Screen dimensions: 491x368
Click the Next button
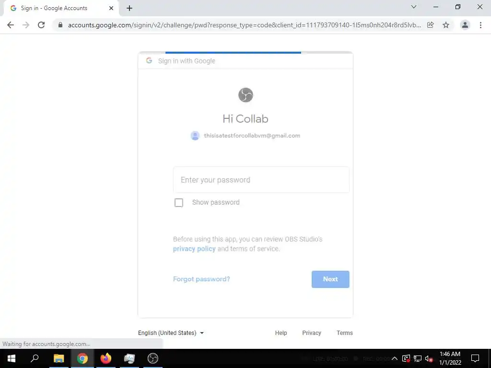point(330,279)
